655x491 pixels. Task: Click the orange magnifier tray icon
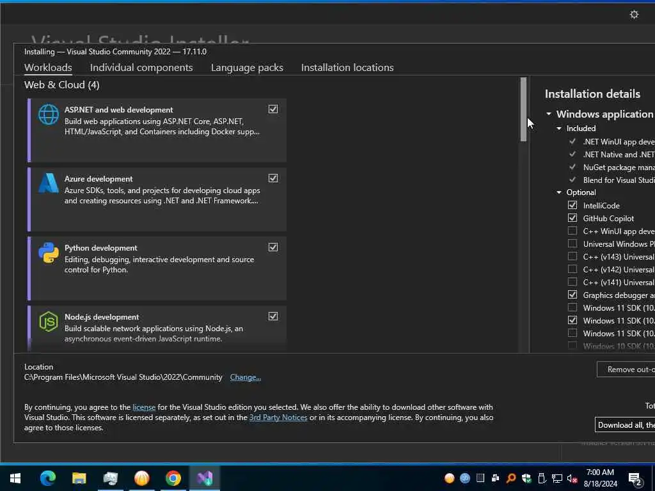(x=511, y=478)
